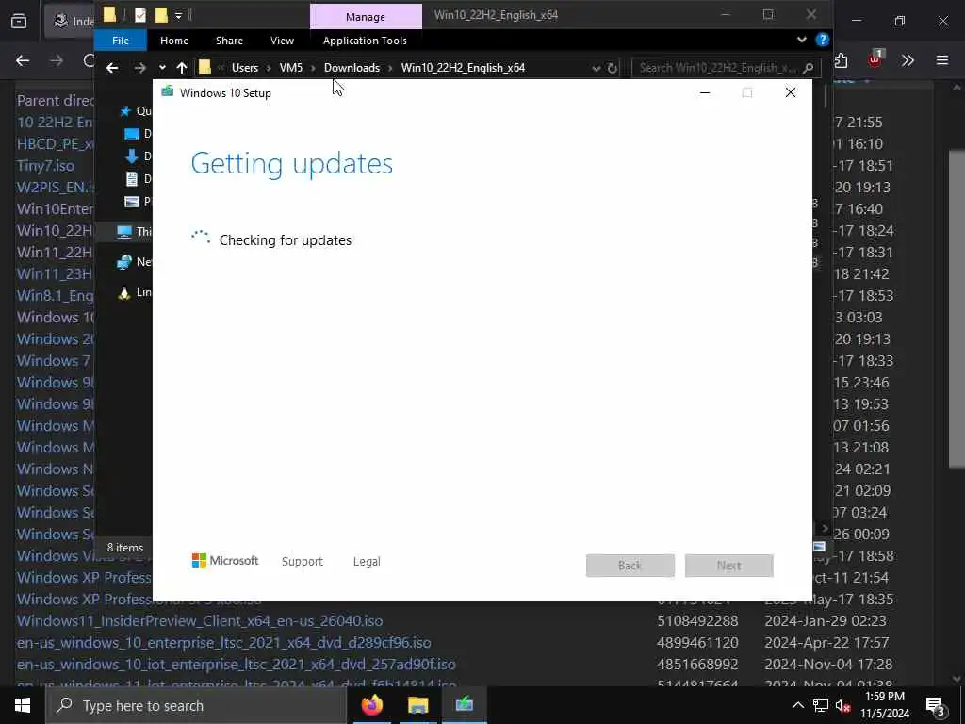Open Explorer's recent locations dropdown
Viewport: 965px width, 724px height.
[162, 68]
